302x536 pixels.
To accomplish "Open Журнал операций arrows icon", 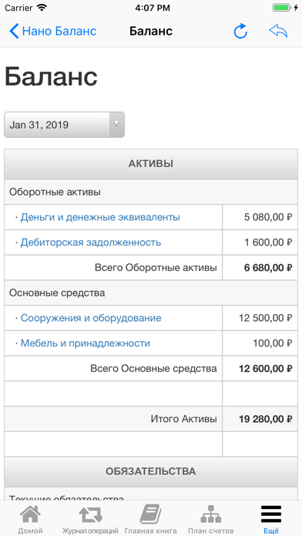I will pos(90,515).
